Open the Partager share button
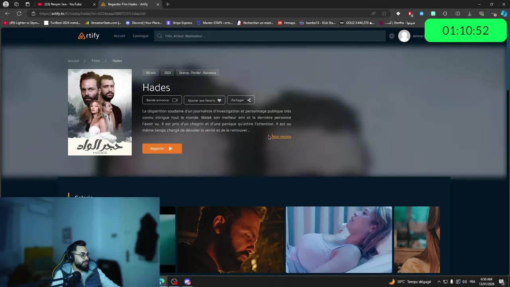This screenshot has width=510, height=287. point(241,100)
